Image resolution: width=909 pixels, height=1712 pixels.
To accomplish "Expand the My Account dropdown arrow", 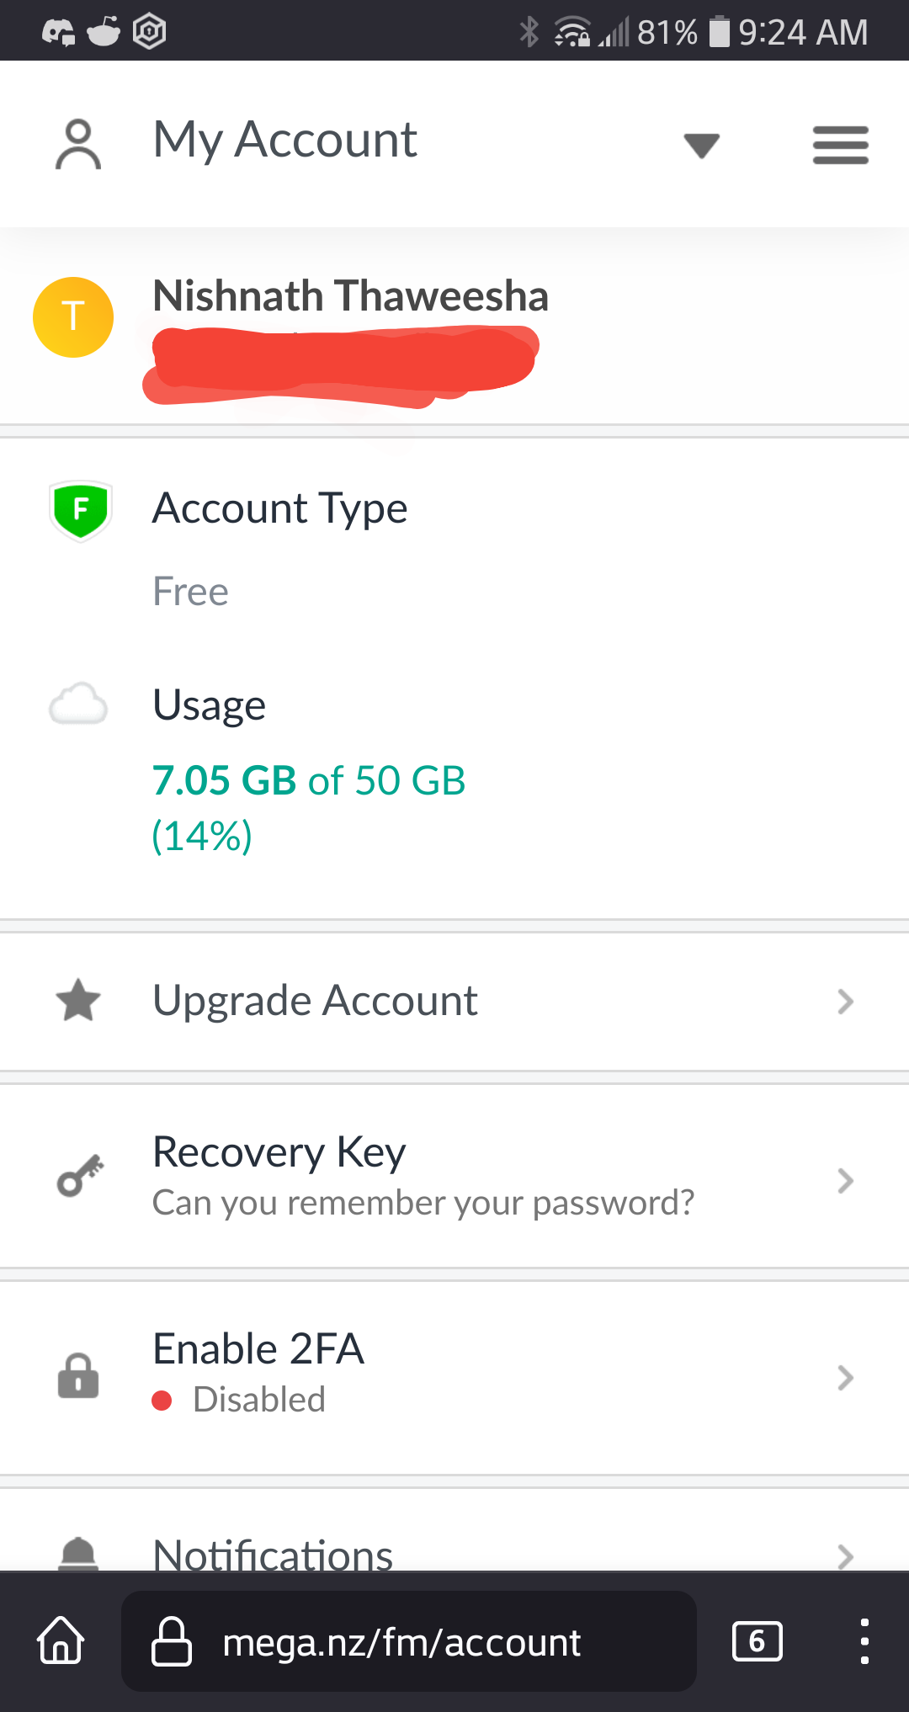I will pyautogui.click(x=701, y=146).
